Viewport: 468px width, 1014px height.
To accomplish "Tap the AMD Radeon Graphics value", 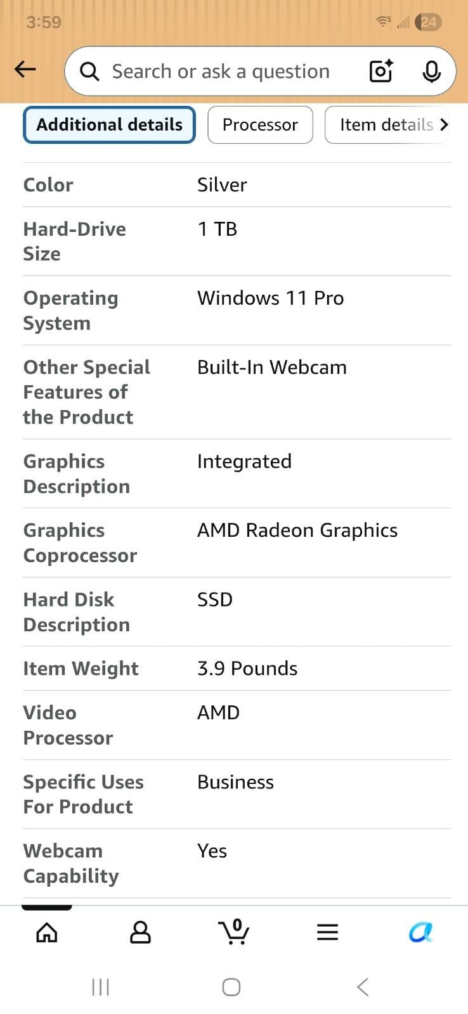I will [297, 530].
